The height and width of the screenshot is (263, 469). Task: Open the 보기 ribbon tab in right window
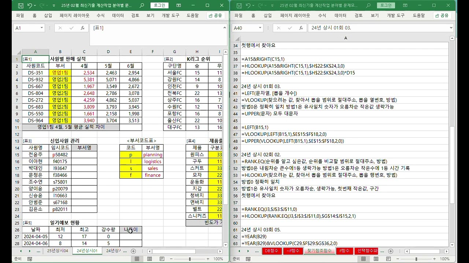pos(374,15)
